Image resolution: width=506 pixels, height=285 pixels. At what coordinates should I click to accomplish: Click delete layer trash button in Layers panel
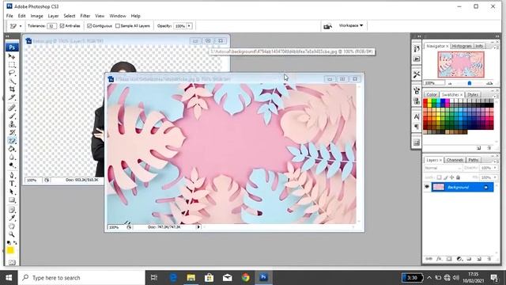click(x=489, y=259)
